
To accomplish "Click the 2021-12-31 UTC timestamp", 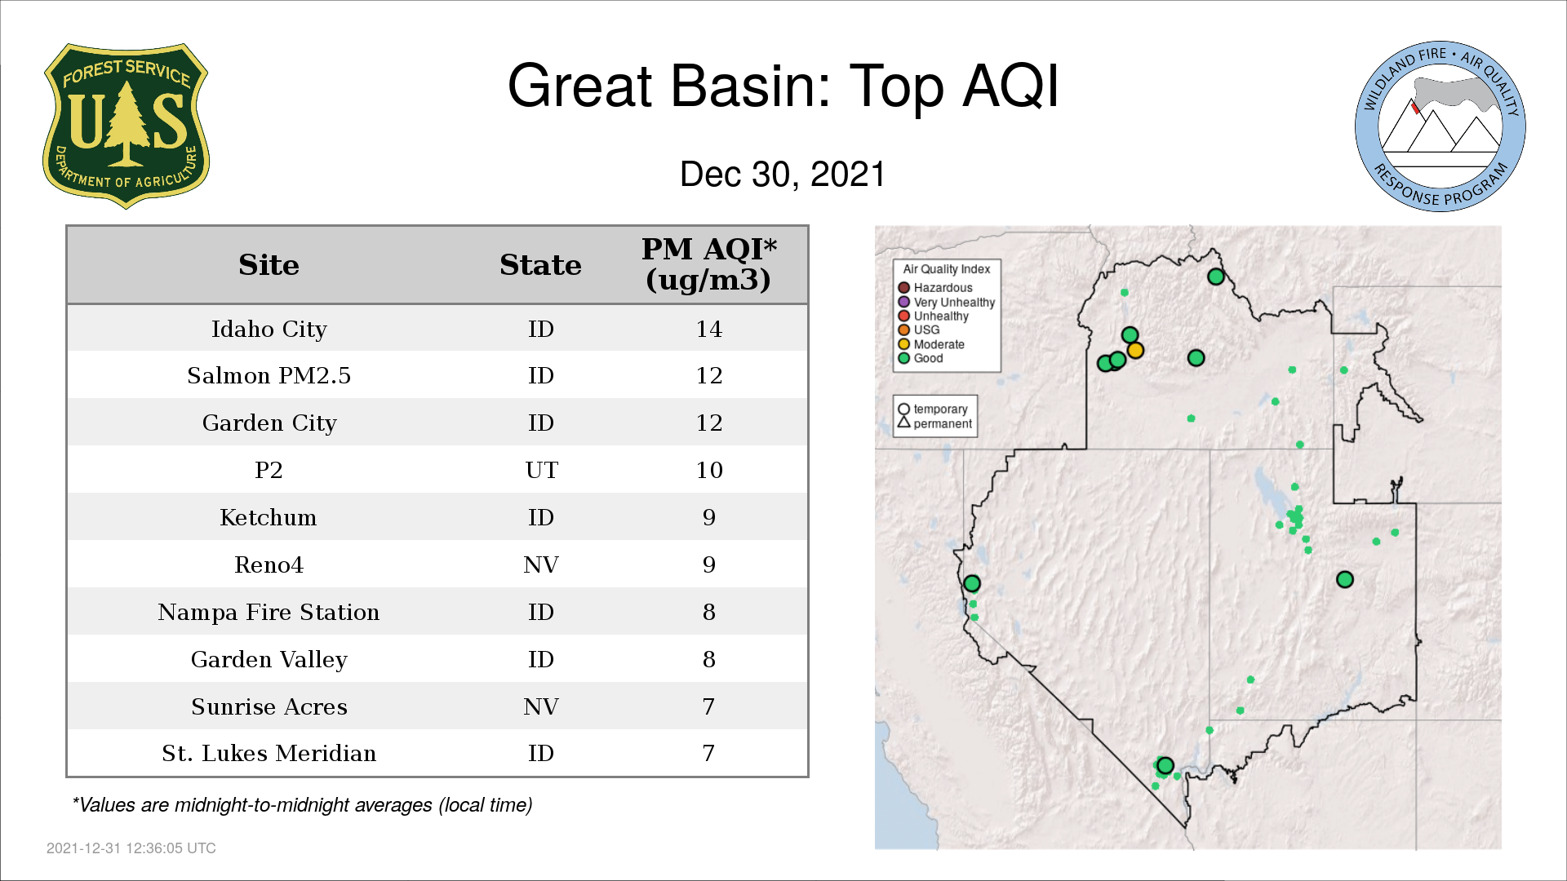I will pos(131,848).
